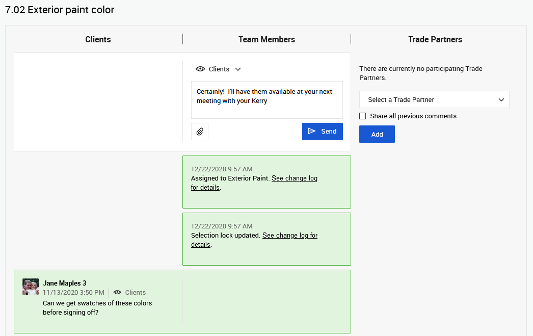The image size is (533, 336).
Task: Click Jane's swatches question comment text
Action: click(97, 307)
